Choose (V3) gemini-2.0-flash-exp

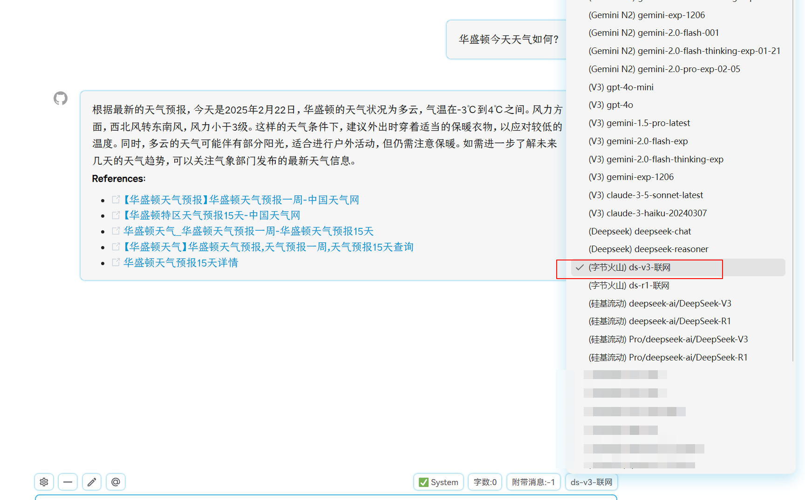coord(678,141)
